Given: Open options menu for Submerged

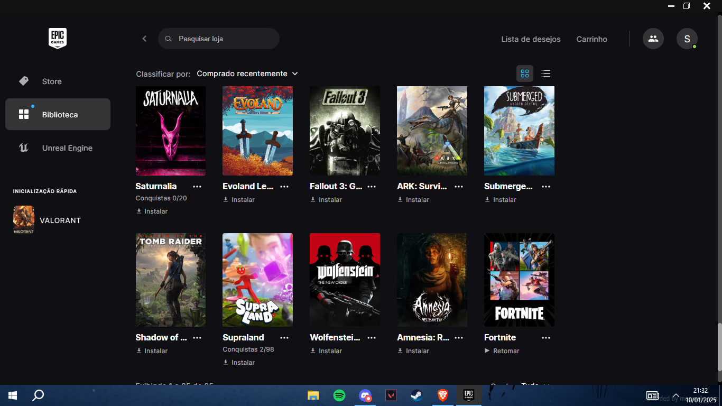Looking at the screenshot, I should click(x=546, y=187).
